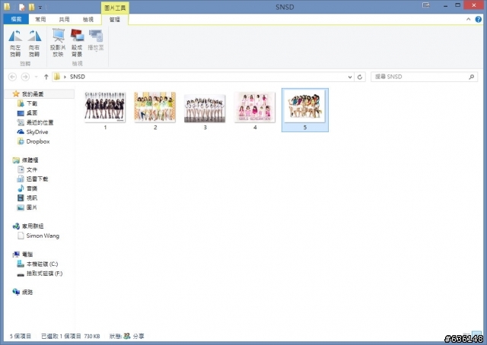Image resolution: width=487 pixels, height=345 pixels.
Task: Rotate image right
Action: (x=34, y=43)
